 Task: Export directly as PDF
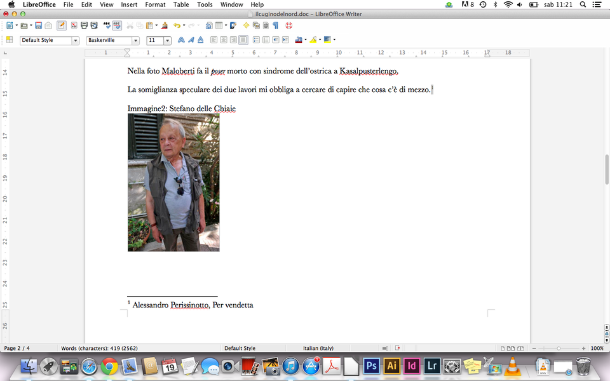point(74,25)
